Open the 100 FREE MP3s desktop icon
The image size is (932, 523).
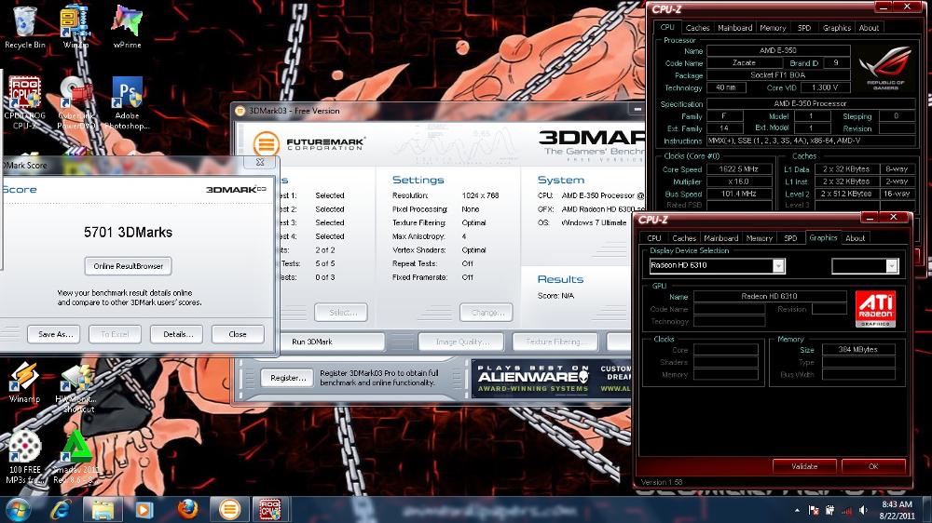(24, 457)
